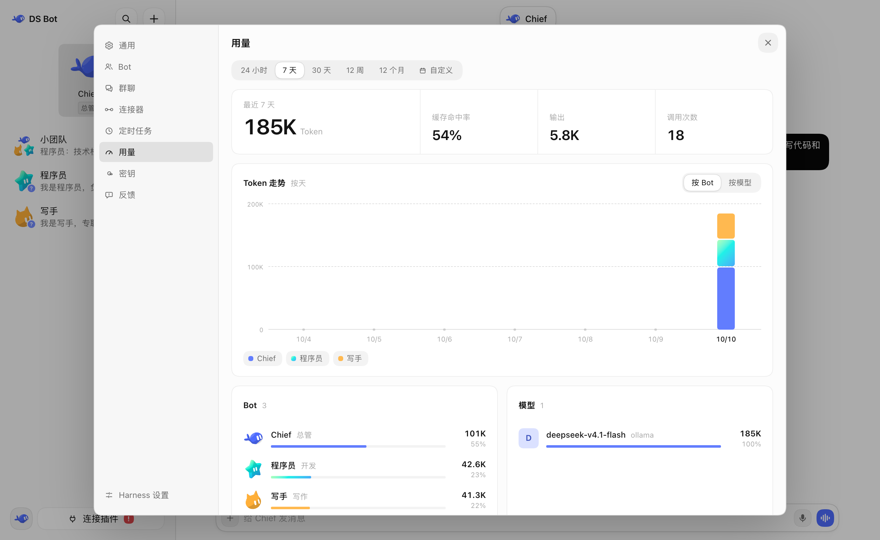Viewport: 880px width, 540px height.
Task: Select the 7 天 time range
Action: tap(289, 70)
